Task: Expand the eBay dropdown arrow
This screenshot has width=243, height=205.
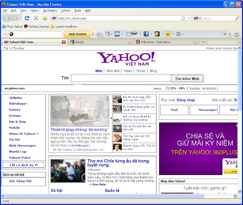Action: click(x=173, y=34)
